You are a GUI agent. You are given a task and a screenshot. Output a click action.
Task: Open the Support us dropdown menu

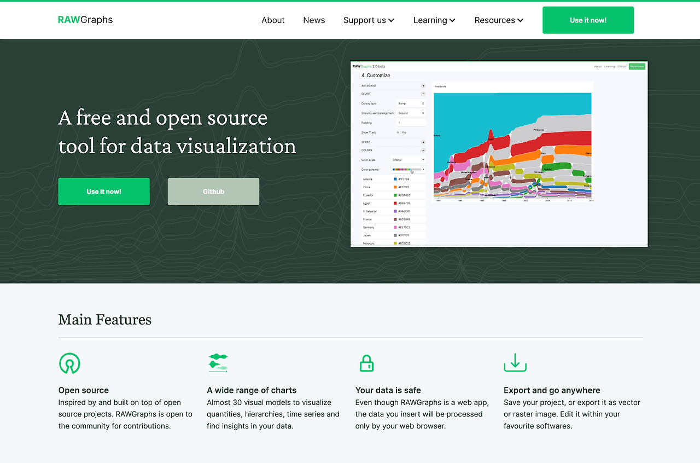tap(369, 20)
